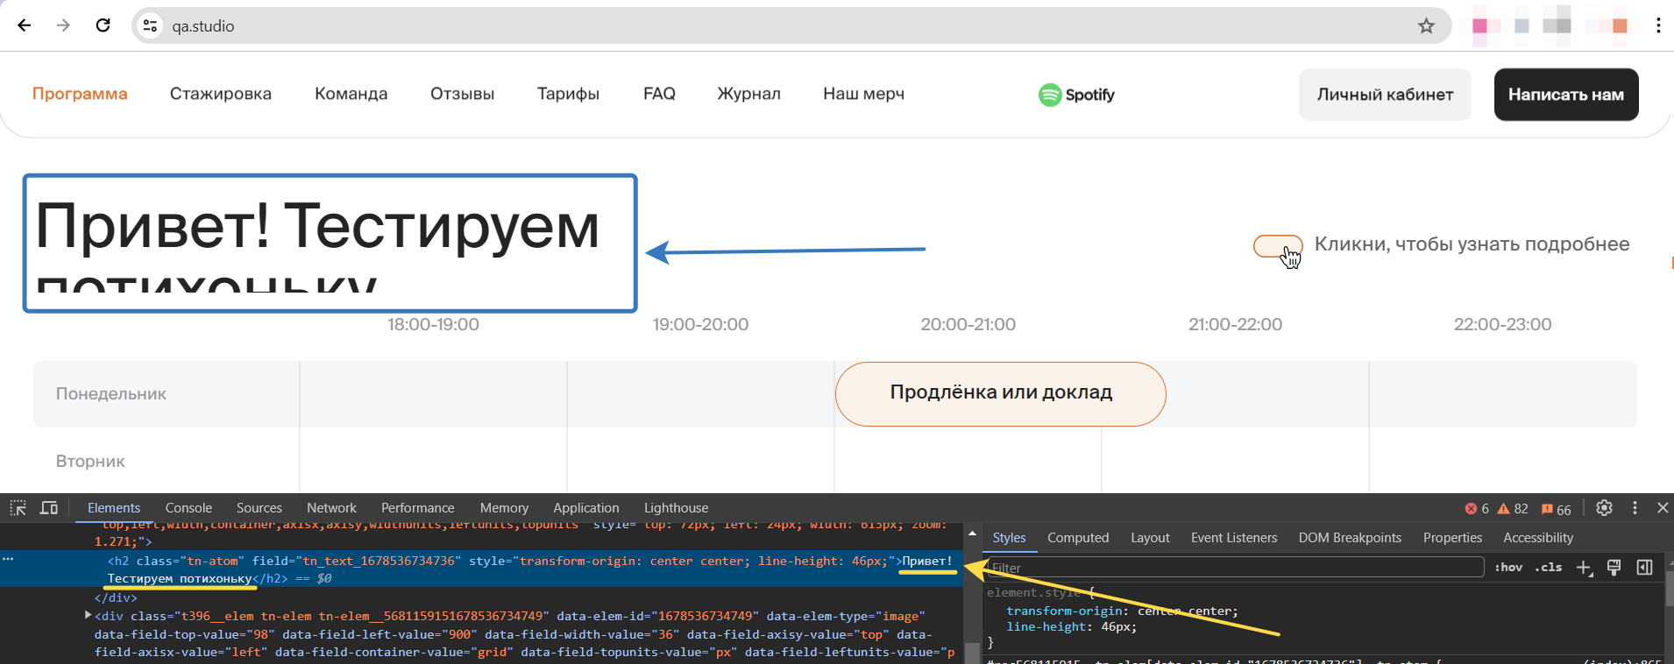Screen dimensions: 1674x664
Task: Reload the qa.studio page
Action: tap(103, 25)
